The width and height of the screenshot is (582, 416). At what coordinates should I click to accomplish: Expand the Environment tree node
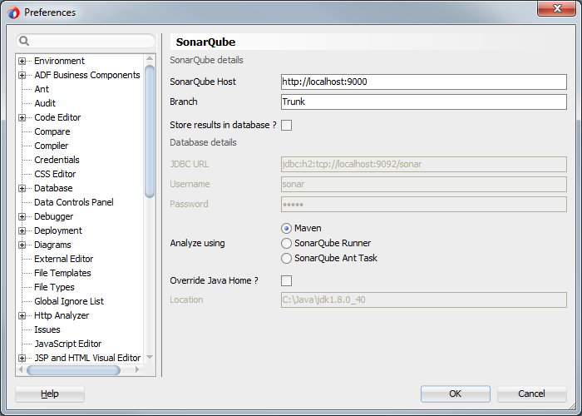click(22, 61)
